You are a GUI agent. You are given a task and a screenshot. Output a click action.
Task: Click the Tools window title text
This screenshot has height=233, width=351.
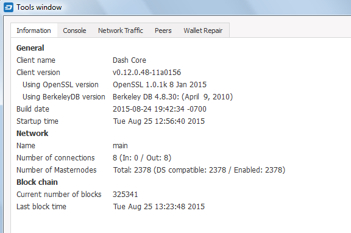(39, 7)
